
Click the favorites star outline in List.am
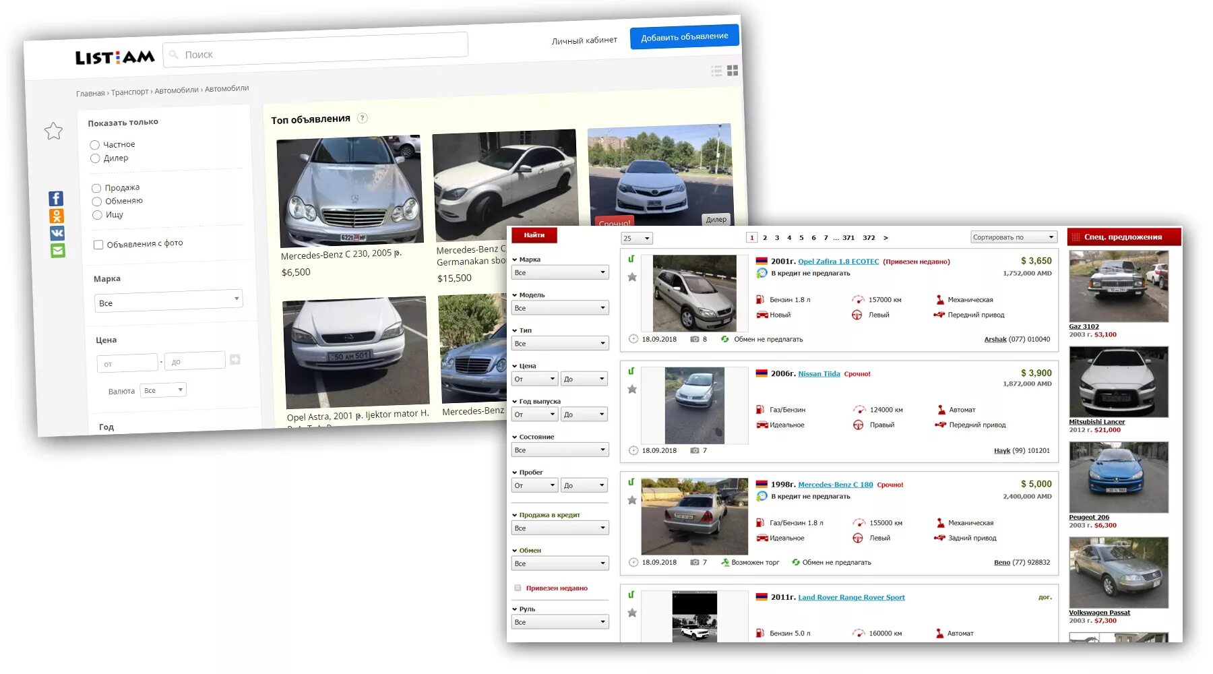click(53, 131)
